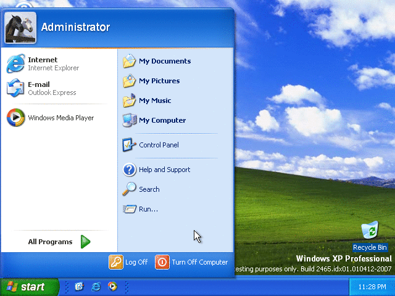The width and height of the screenshot is (395, 296).
Task: Click the Search text label
Action: (x=149, y=189)
